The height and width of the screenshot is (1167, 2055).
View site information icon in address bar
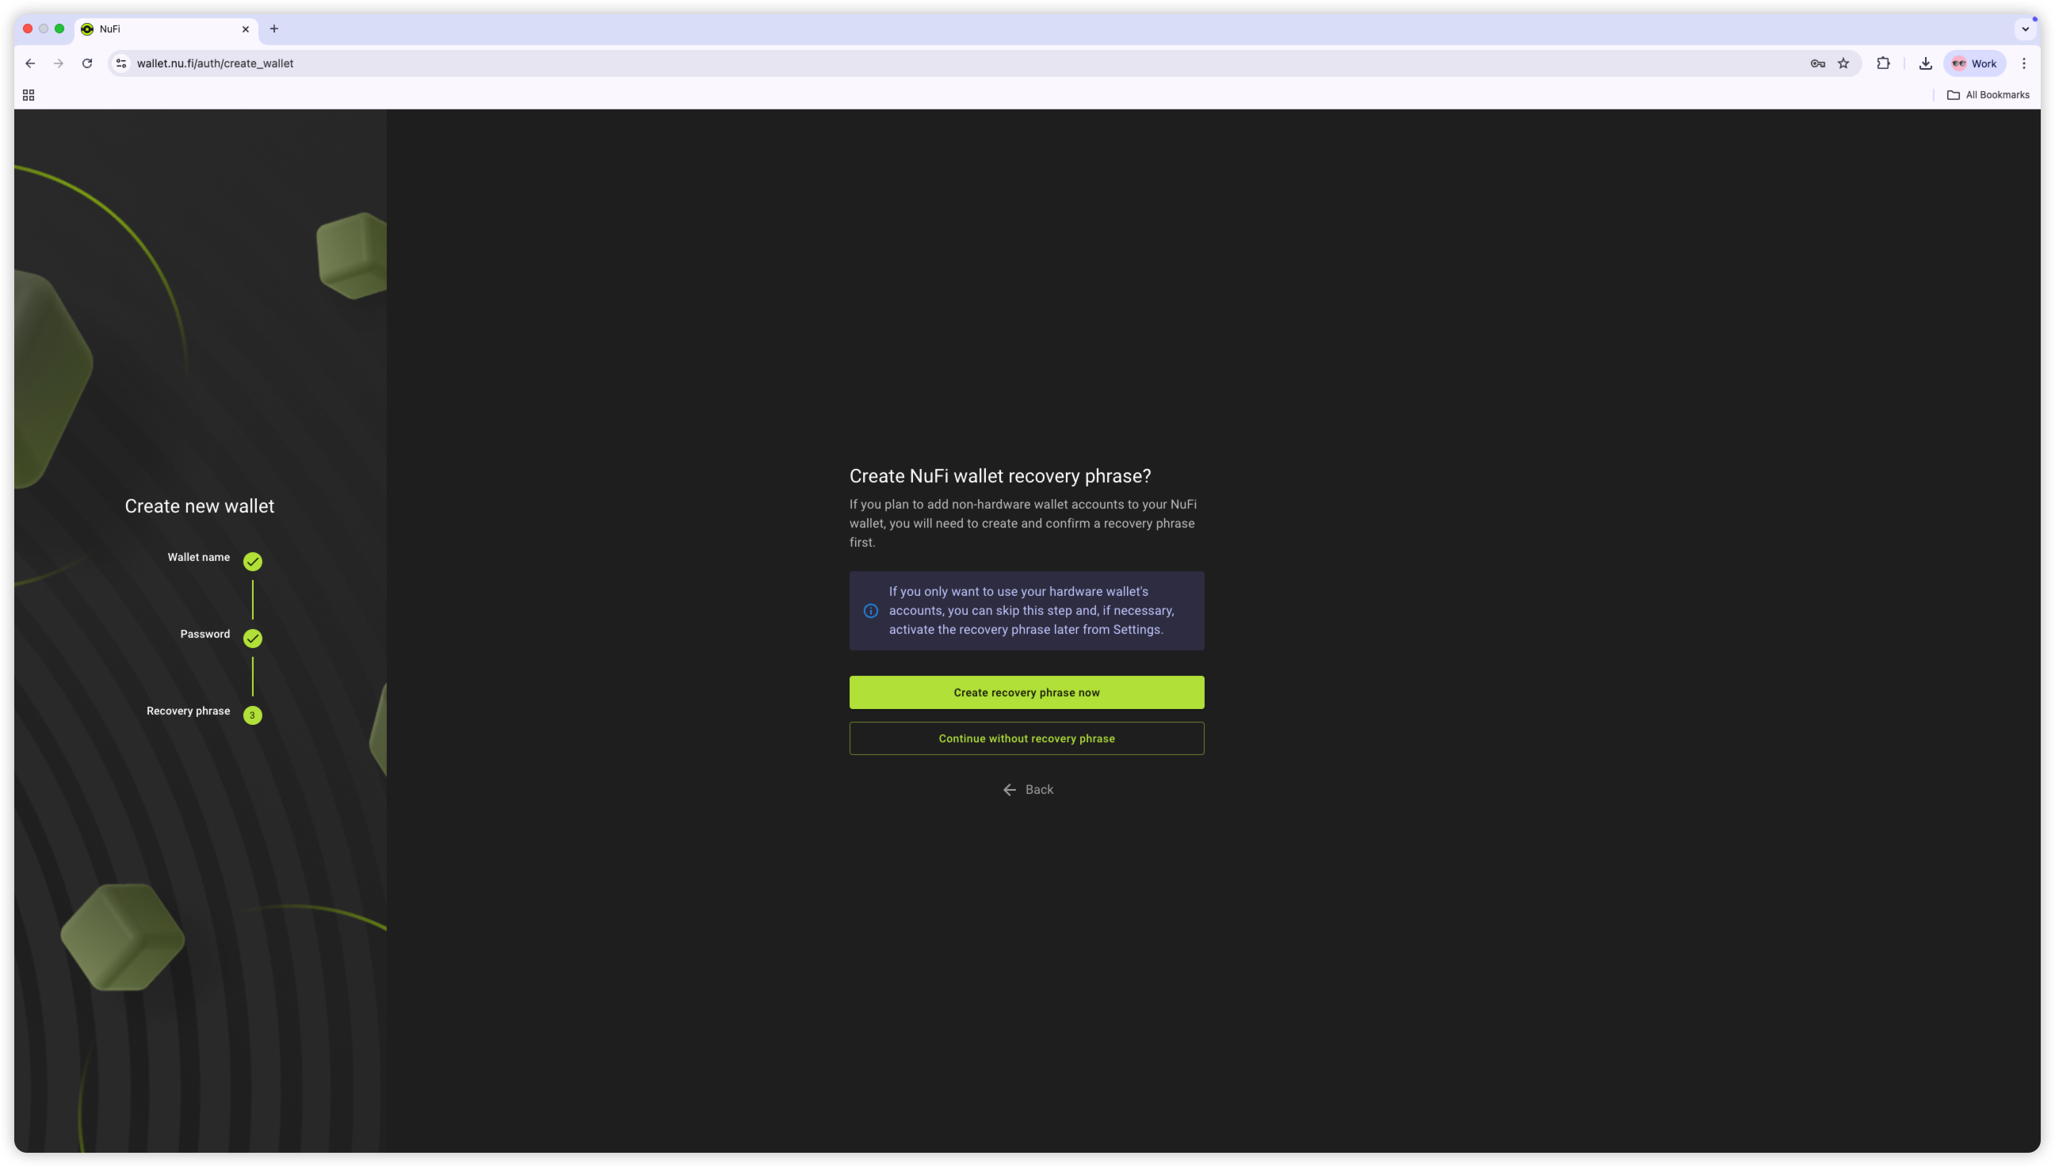(x=121, y=63)
